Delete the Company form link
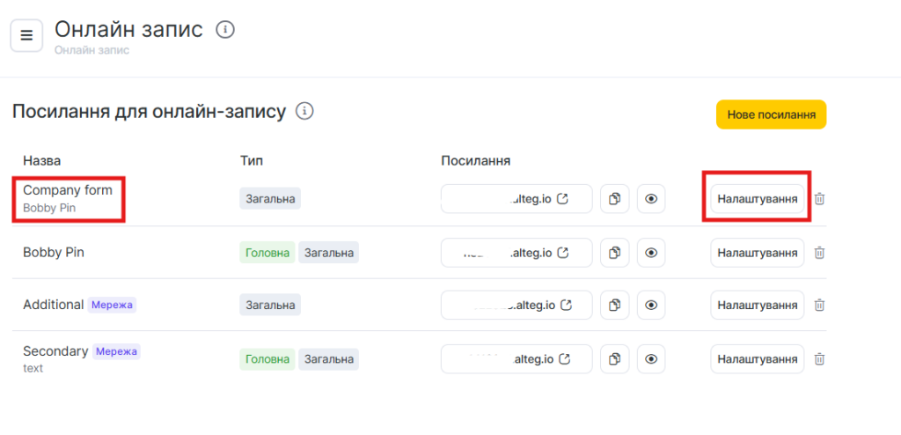Viewport: 901px width, 435px height. pyautogui.click(x=819, y=199)
